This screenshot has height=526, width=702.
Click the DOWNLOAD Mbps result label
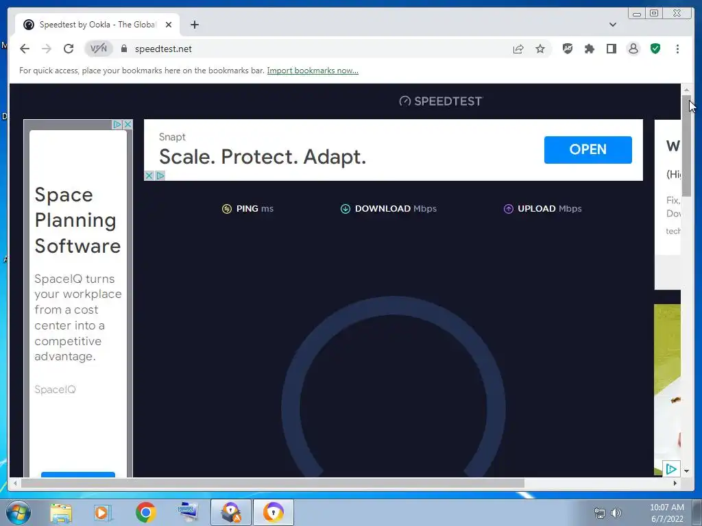pos(396,209)
